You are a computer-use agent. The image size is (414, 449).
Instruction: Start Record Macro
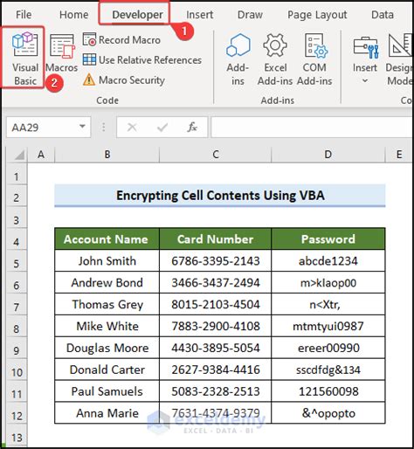[121, 40]
